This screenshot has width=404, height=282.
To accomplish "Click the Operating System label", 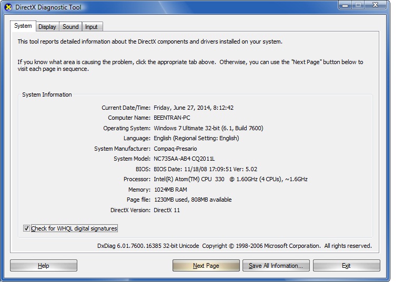I will click(127, 128).
